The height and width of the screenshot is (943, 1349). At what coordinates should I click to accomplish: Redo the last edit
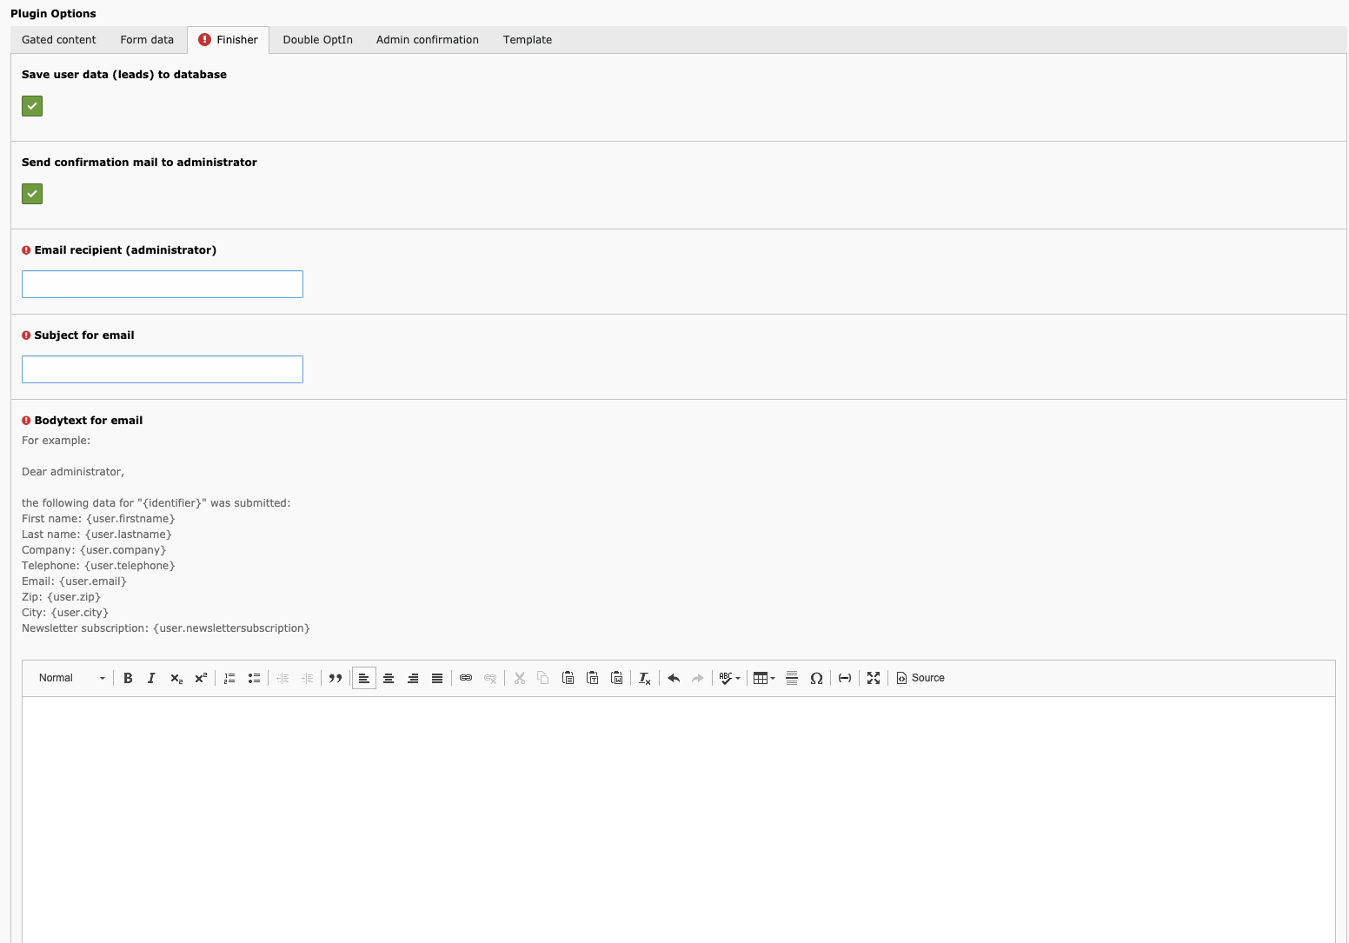[x=698, y=678]
